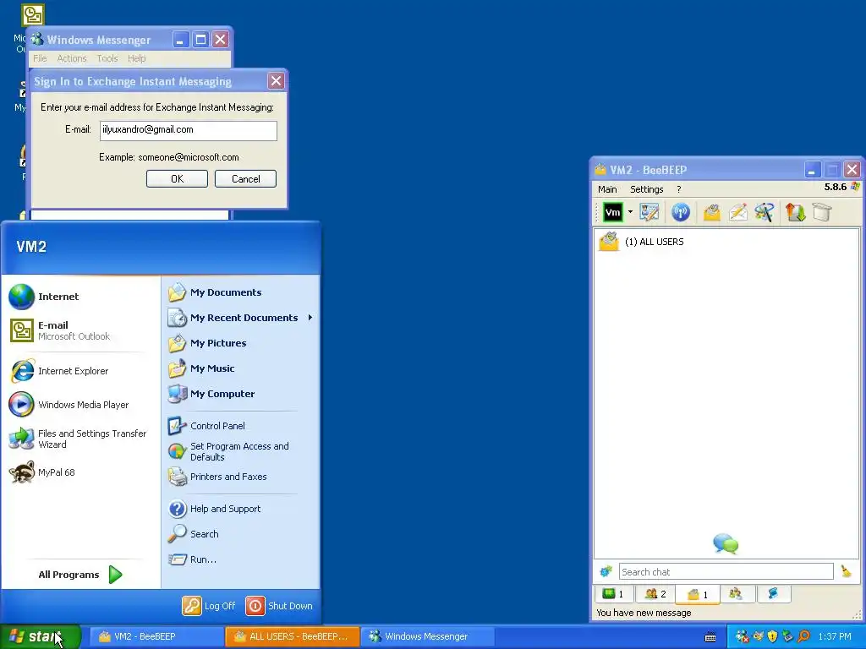
Task: Open File menu in Windows Messenger
Action: pyautogui.click(x=40, y=58)
